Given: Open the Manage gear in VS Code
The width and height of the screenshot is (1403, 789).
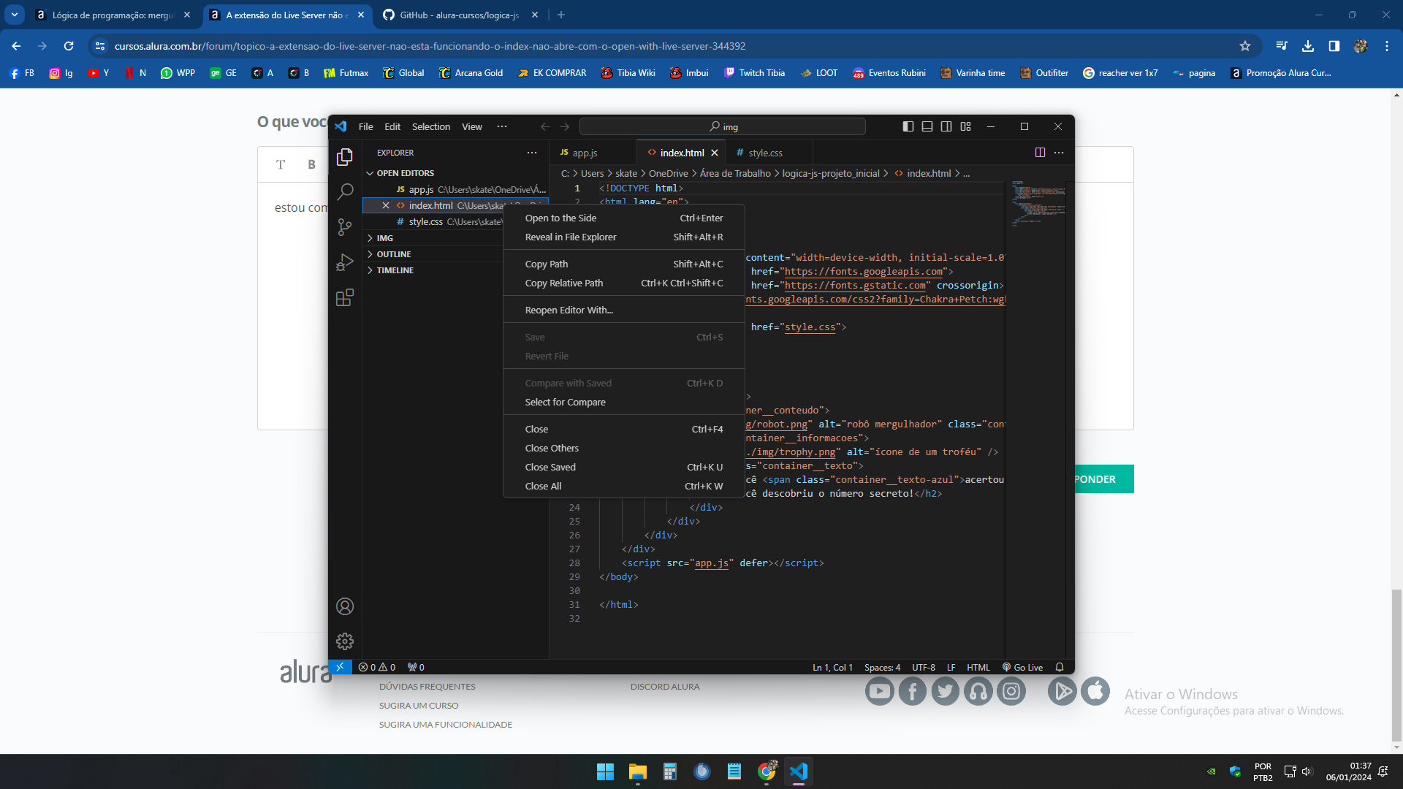Looking at the screenshot, I should click(x=345, y=641).
